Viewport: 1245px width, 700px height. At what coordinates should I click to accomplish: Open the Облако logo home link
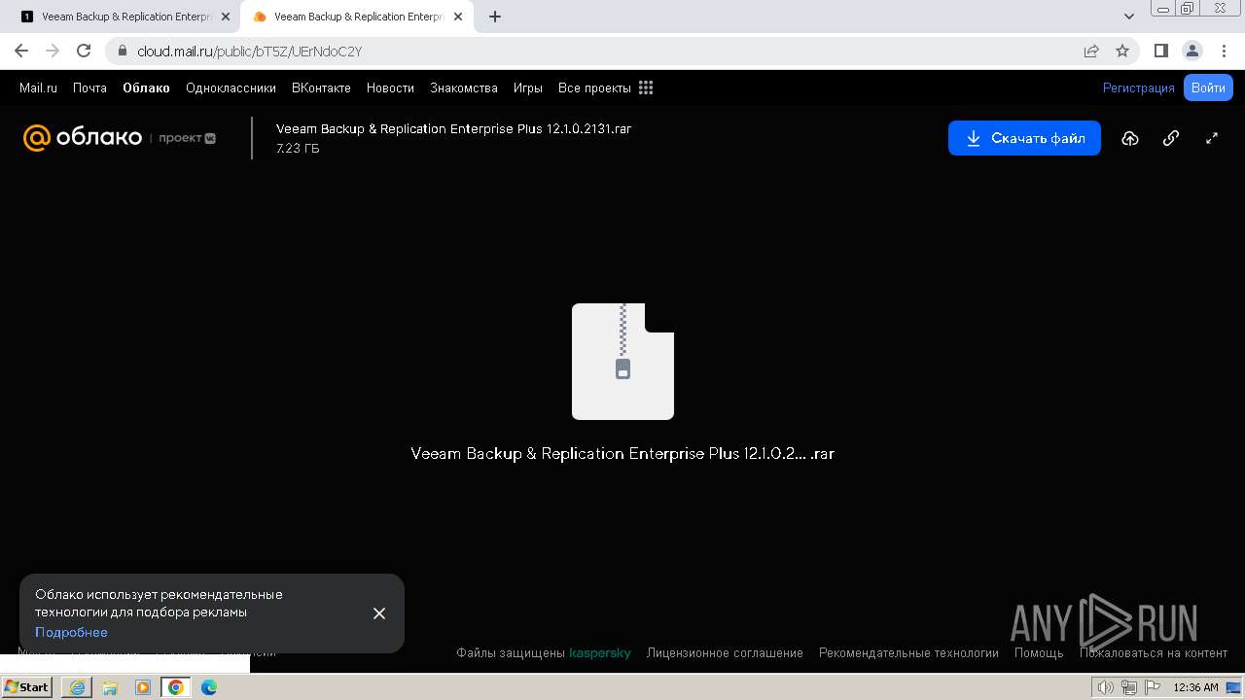[83, 138]
